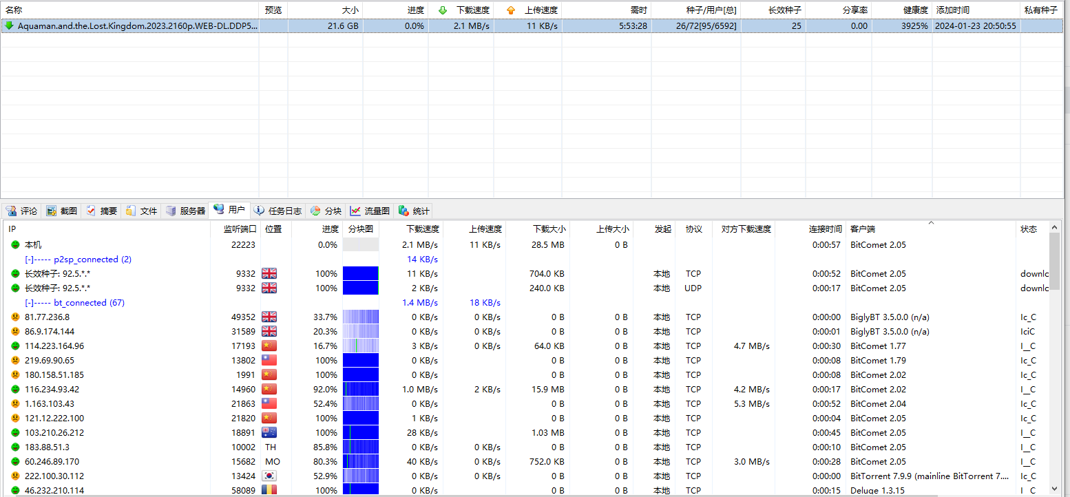Sort peers by 对方下载速度 column header

744,229
